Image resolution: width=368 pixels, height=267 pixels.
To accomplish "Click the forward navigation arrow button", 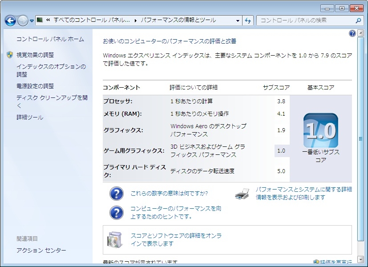I will (x=23, y=20).
